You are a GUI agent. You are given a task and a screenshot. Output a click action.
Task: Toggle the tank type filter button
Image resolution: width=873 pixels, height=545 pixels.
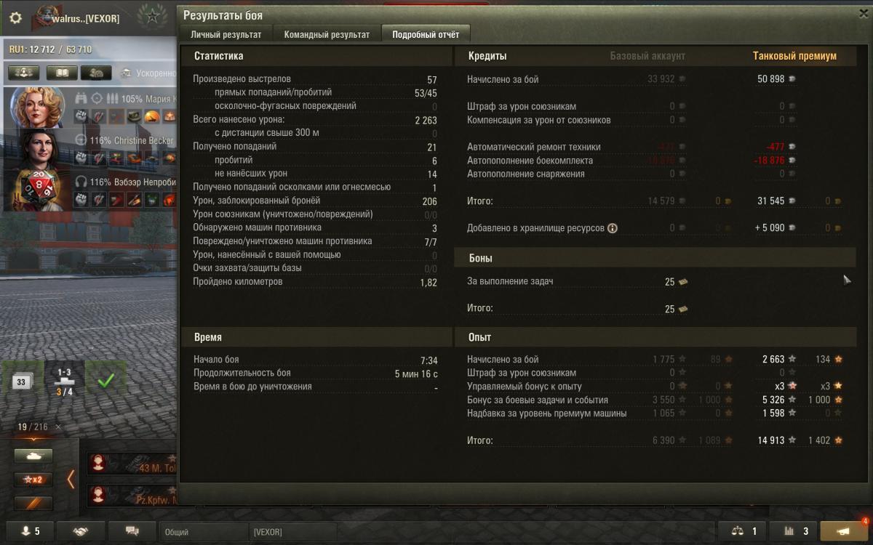tap(33, 456)
